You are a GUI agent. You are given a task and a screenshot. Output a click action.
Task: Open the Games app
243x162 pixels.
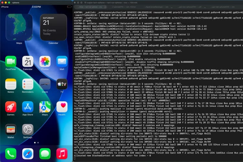click(x=11, y=107)
